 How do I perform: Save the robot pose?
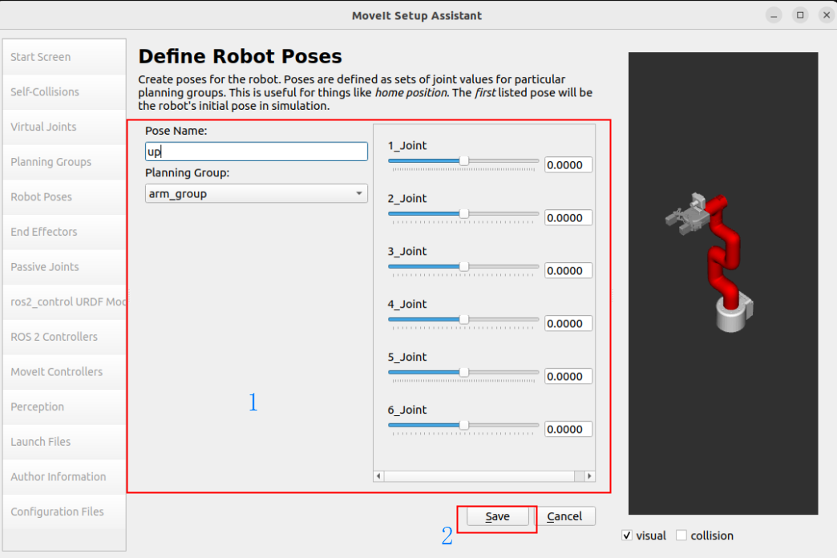pos(498,516)
